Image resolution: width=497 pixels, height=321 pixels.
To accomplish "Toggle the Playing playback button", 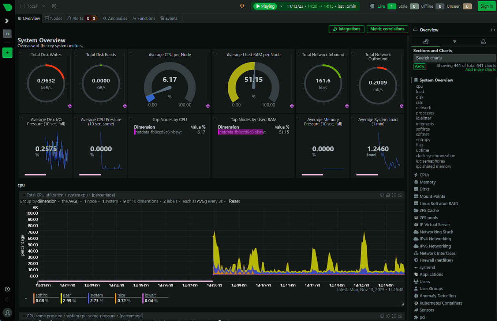I will point(266,6).
